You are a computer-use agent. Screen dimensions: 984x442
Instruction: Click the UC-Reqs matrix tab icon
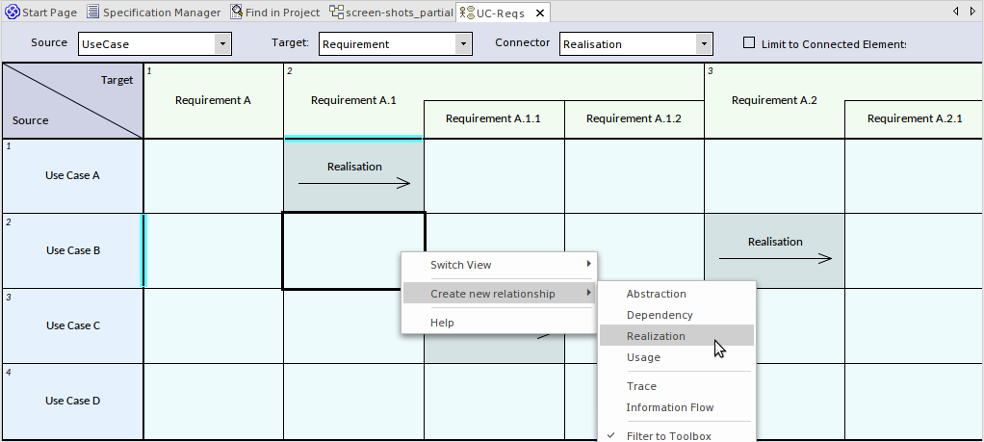(466, 13)
